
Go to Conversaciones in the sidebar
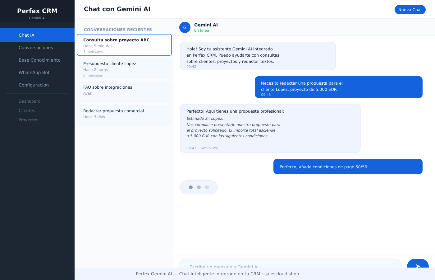pyautogui.click(x=36, y=48)
